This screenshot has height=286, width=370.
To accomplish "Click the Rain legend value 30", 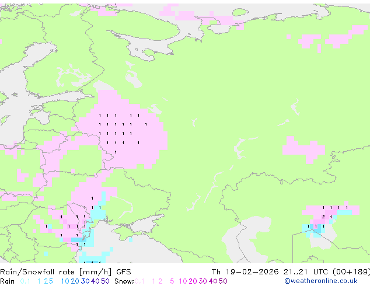I will (85, 281).
